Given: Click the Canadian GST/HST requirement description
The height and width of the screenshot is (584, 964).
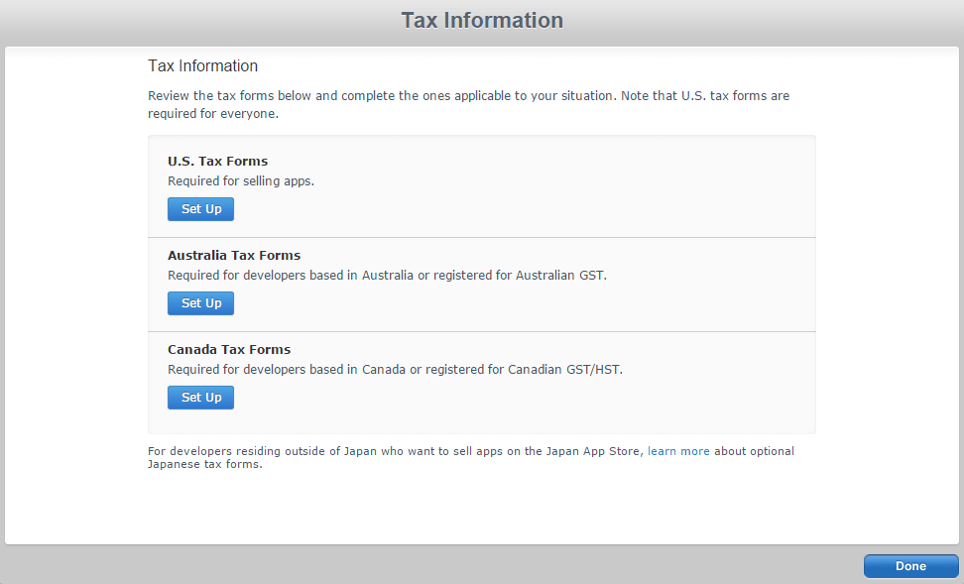Looking at the screenshot, I should tap(395, 369).
